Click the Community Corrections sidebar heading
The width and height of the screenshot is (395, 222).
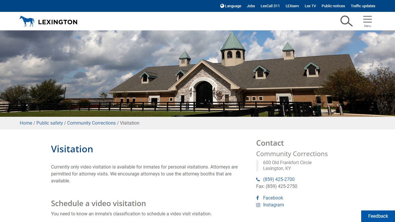[x=292, y=154]
